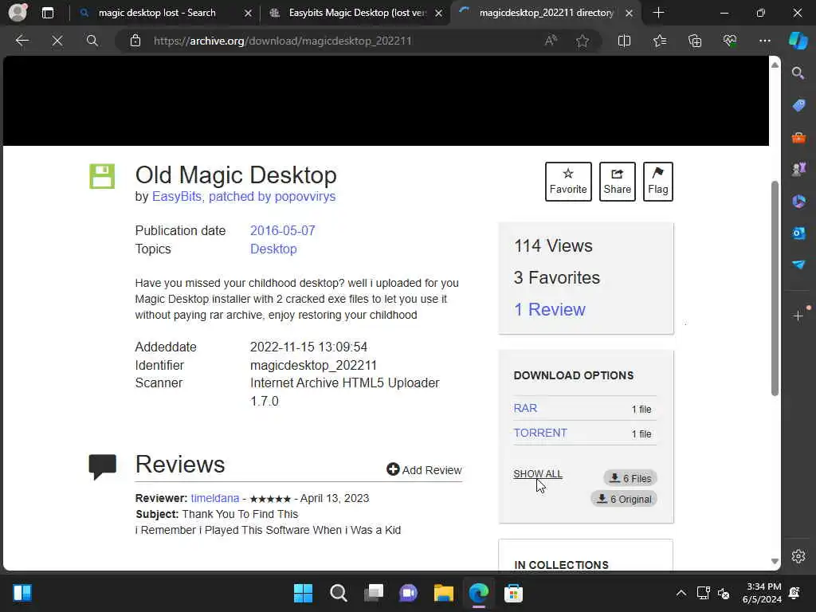
Task: Open Task View on taskbar
Action: click(x=373, y=593)
